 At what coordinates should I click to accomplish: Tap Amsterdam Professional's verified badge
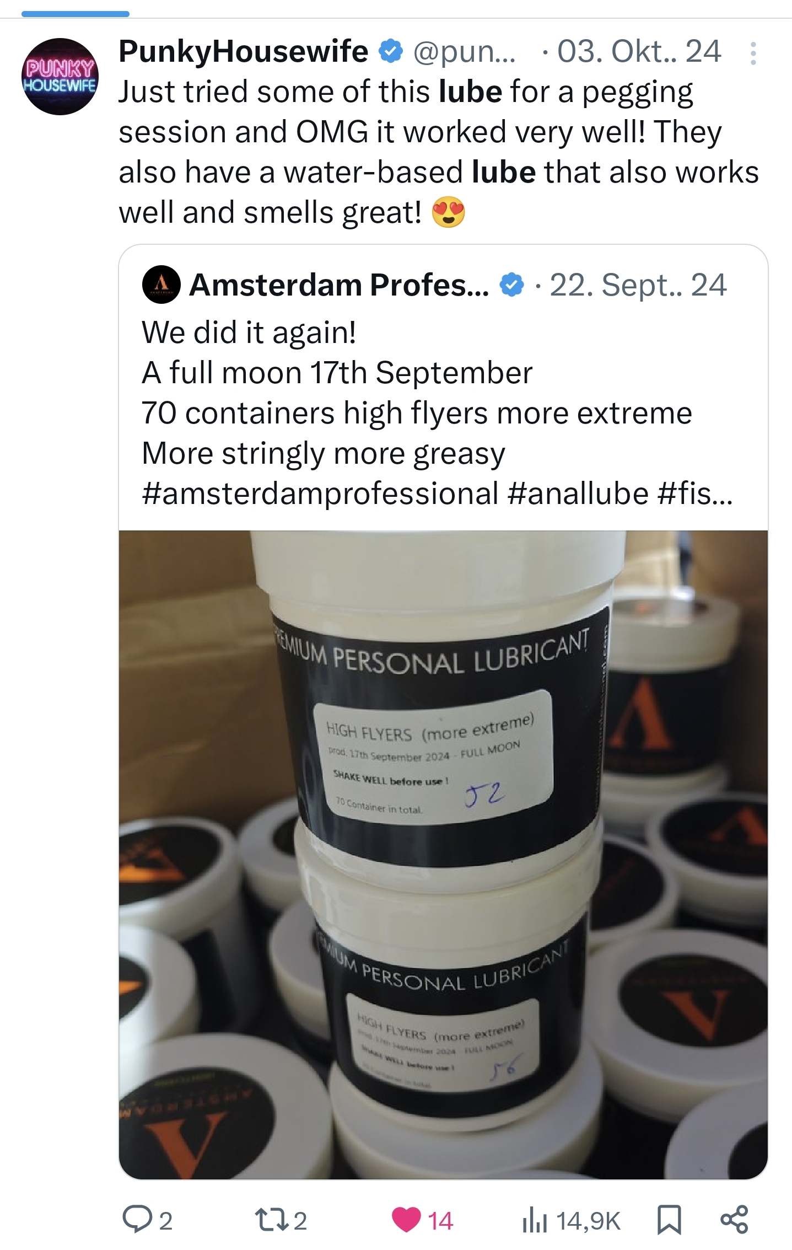511,285
